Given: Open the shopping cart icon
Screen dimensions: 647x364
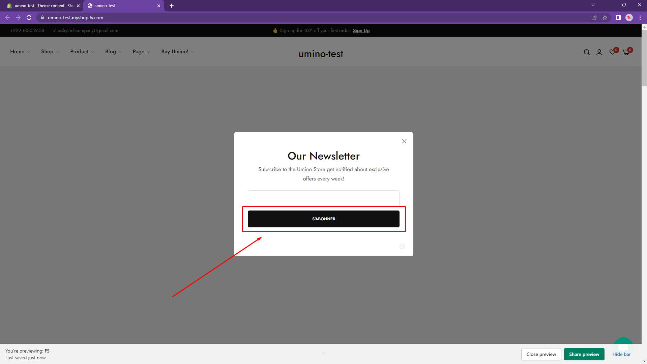Looking at the screenshot, I should coord(626,52).
